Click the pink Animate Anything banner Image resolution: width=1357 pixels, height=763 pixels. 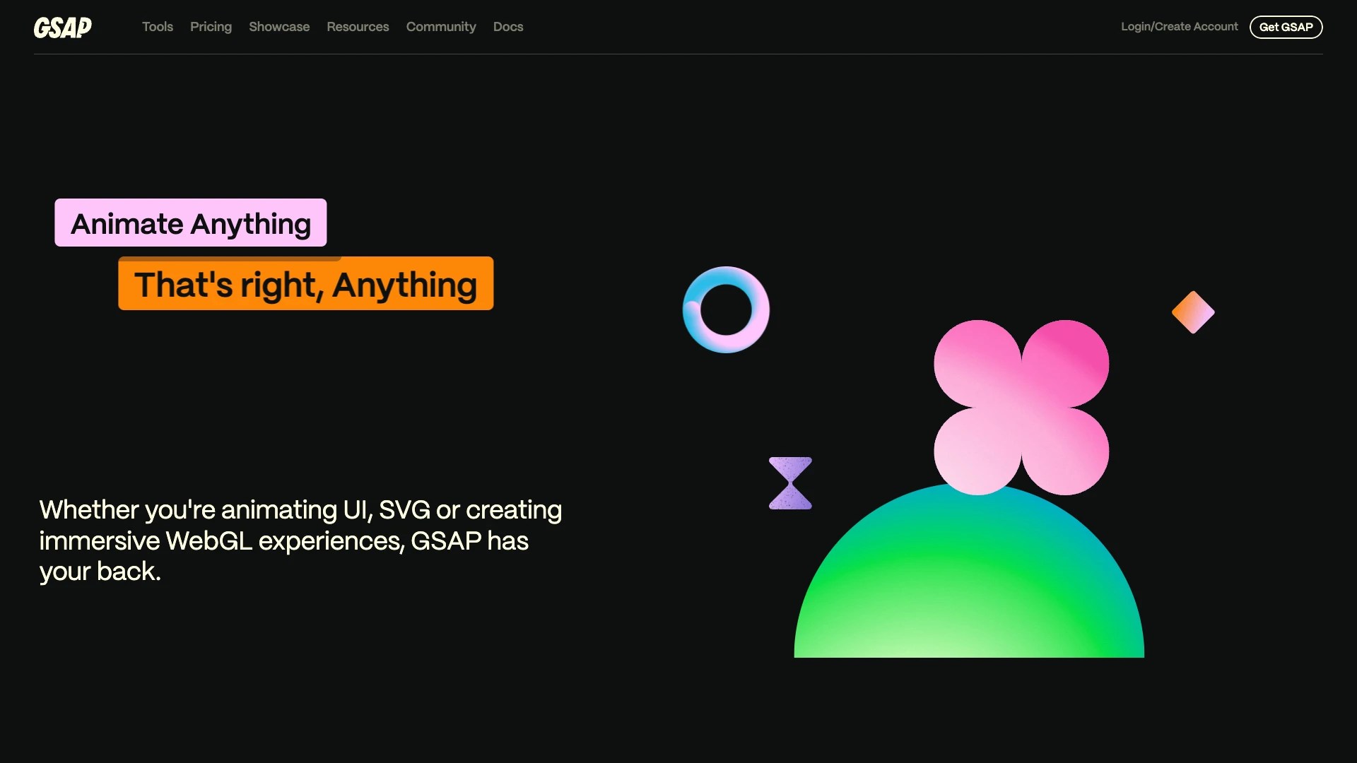[191, 223]
